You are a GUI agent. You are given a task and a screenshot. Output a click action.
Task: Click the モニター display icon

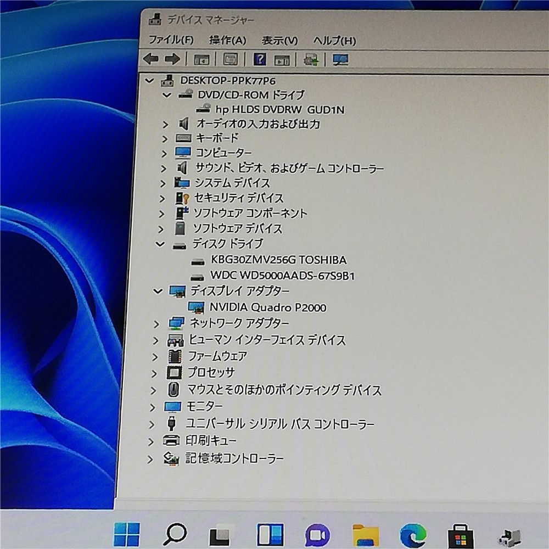pyautogui.click(x=172, y=407)
